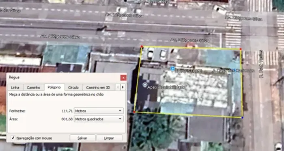
Task: Click the R. Prof. street label
Action: [x=261, y=64]
